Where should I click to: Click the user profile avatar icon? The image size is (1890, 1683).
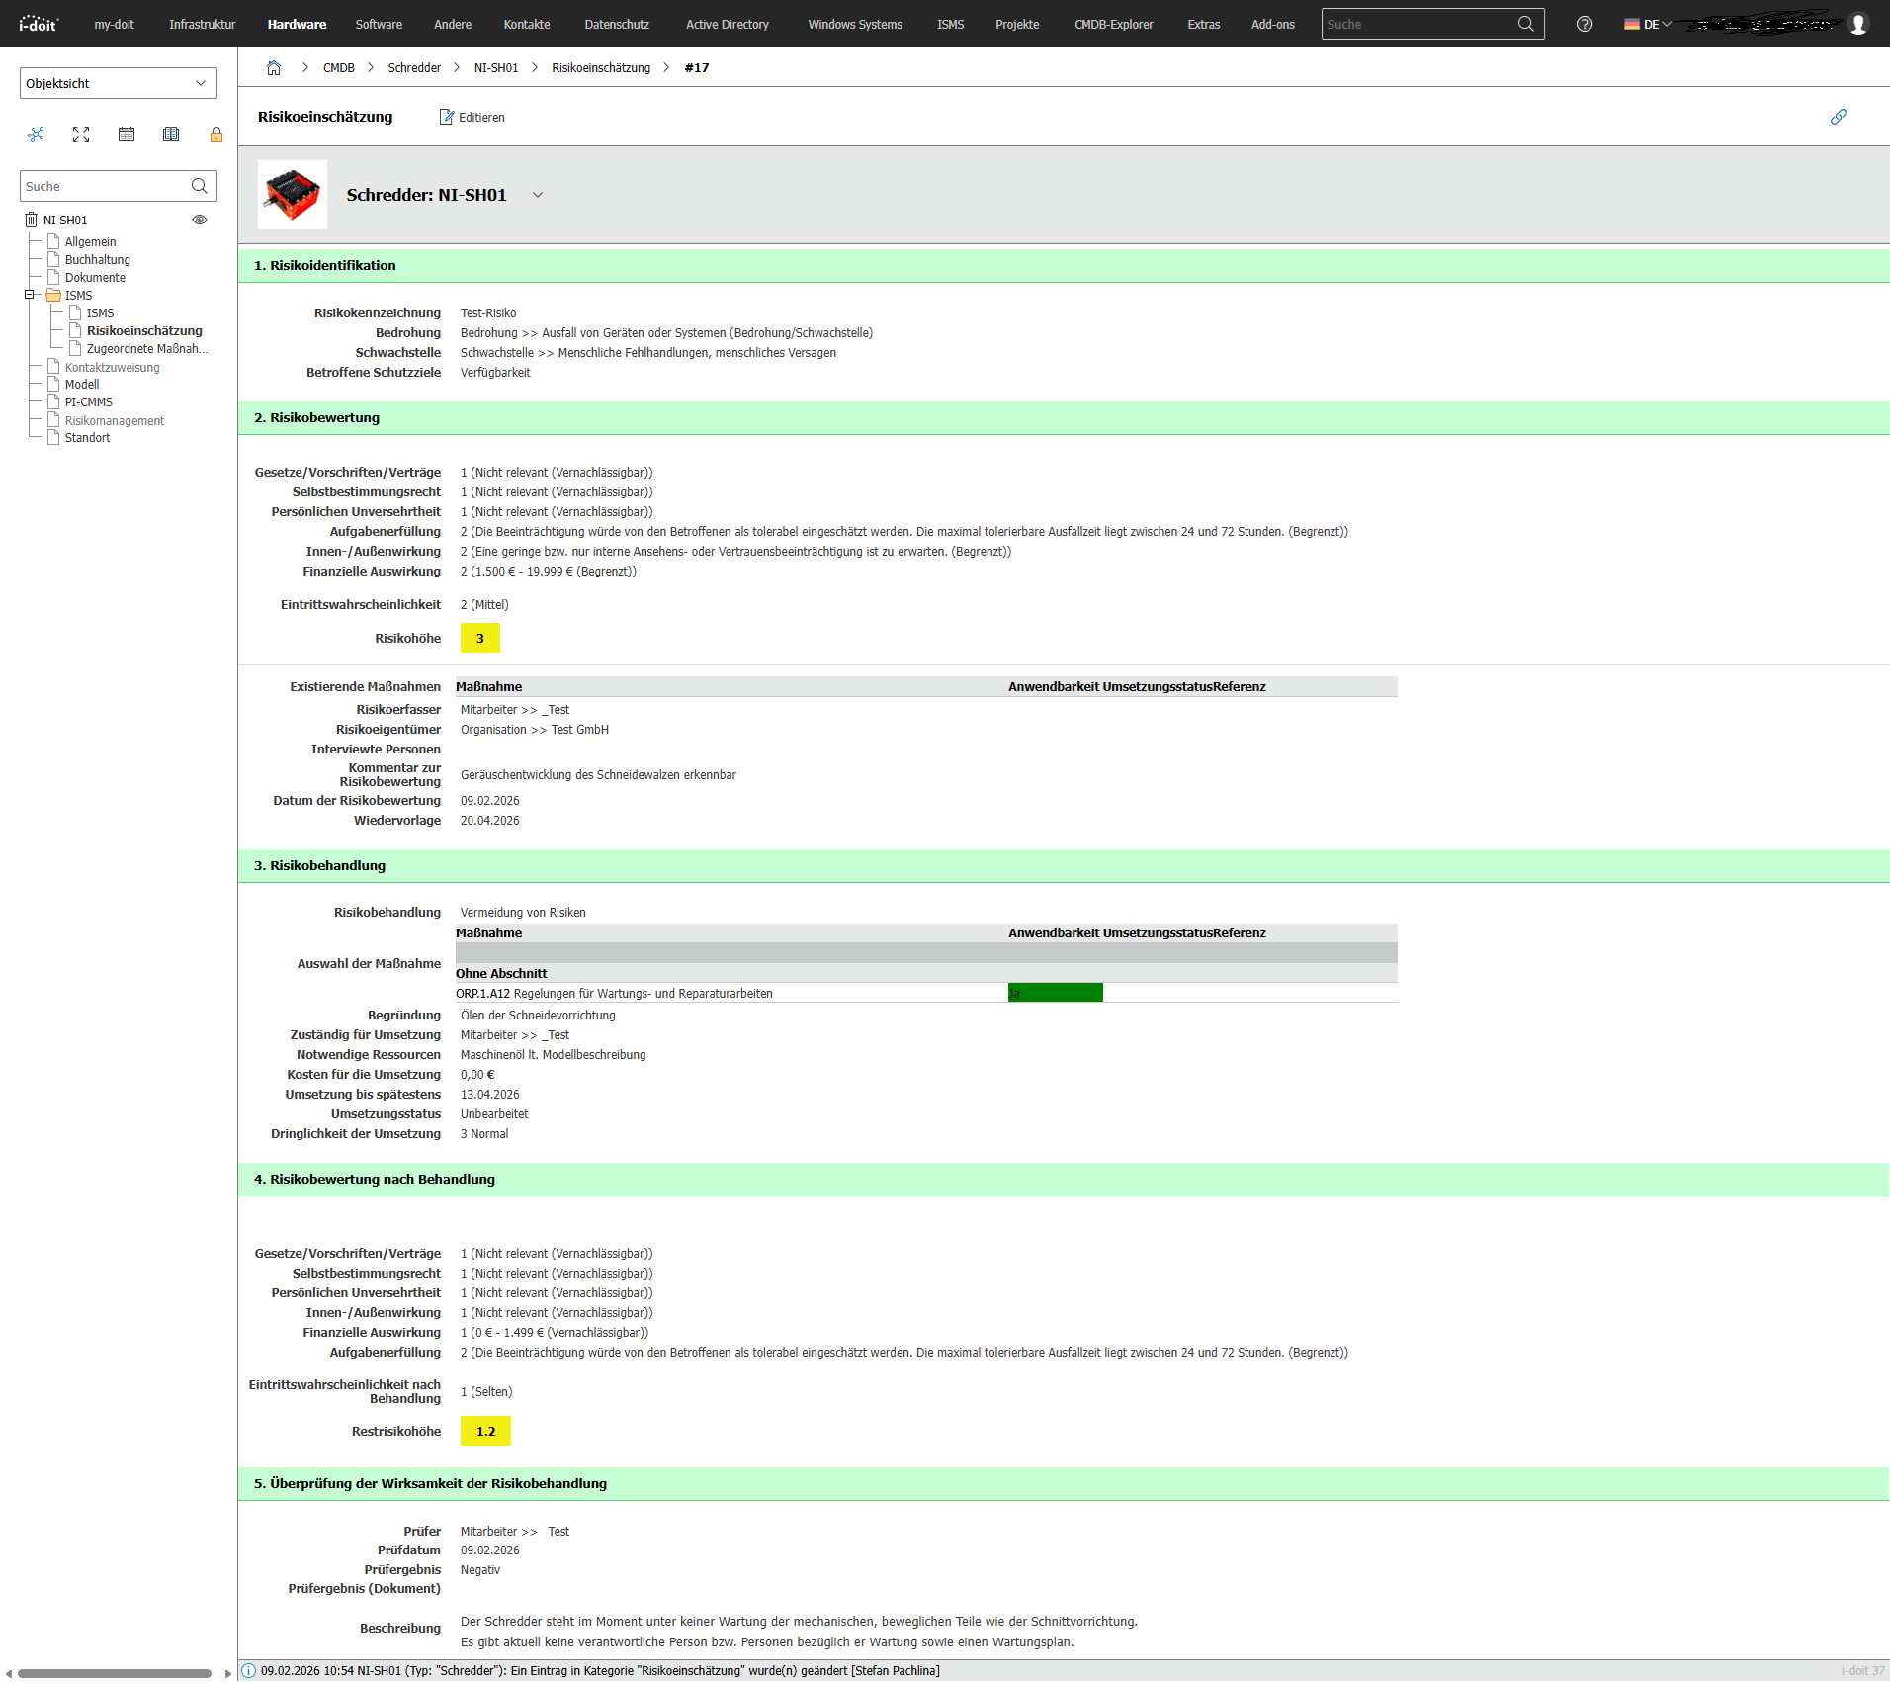pyautogui.click(x=1858, y=24)
